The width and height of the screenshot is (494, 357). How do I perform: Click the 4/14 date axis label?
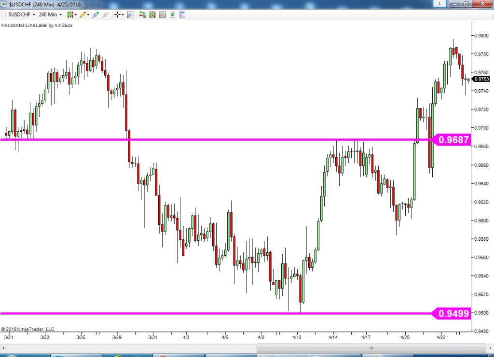[x=333, y=337]
